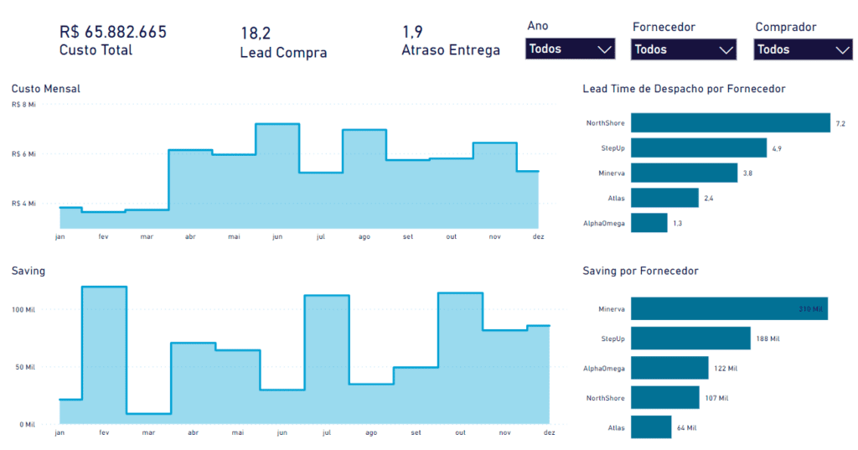Click the 107 Mil data label

(716, 398)
